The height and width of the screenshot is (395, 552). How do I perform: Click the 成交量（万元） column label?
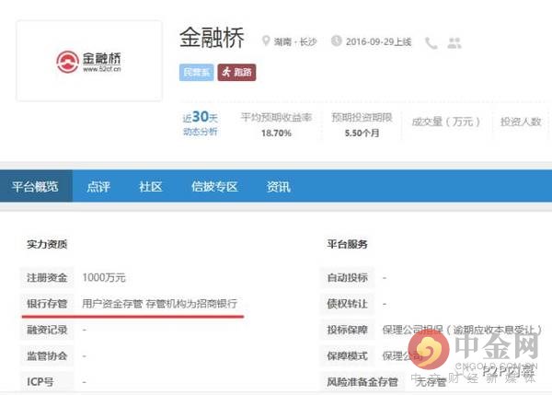click(445, 122)
